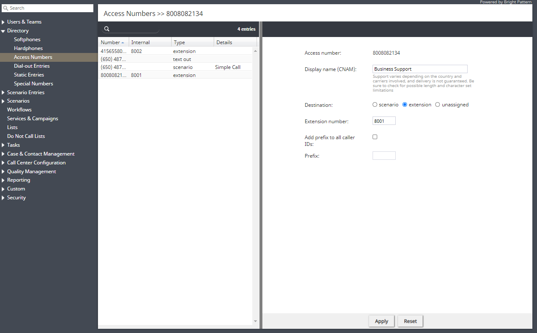537x333 pixels.
Task: Expand the Custom section
Action: (3, 189)
